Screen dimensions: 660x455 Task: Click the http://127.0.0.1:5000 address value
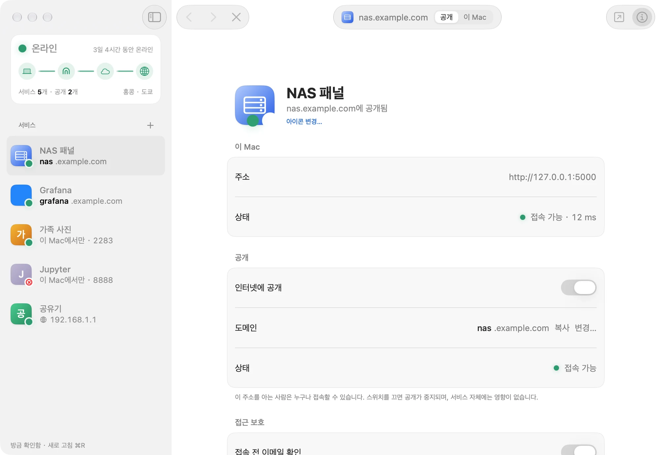pos(552,177)
